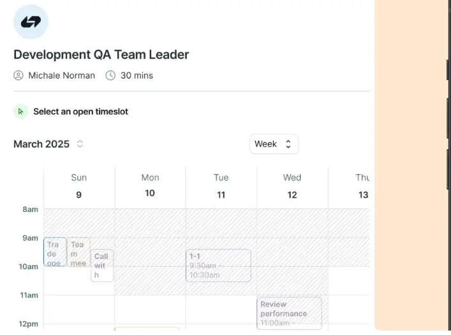Choose the Tue 11 day header
The image size is (451, 335).
221,186
